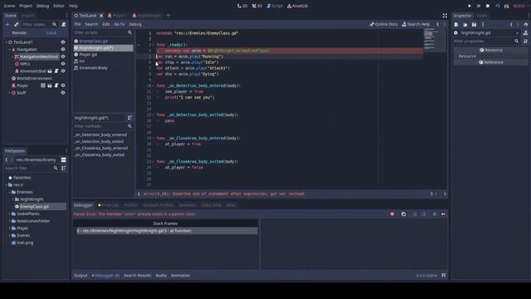Switch scene tree to Remote view
This screenshot has width=531, height=299.
[x=19, y=32]
